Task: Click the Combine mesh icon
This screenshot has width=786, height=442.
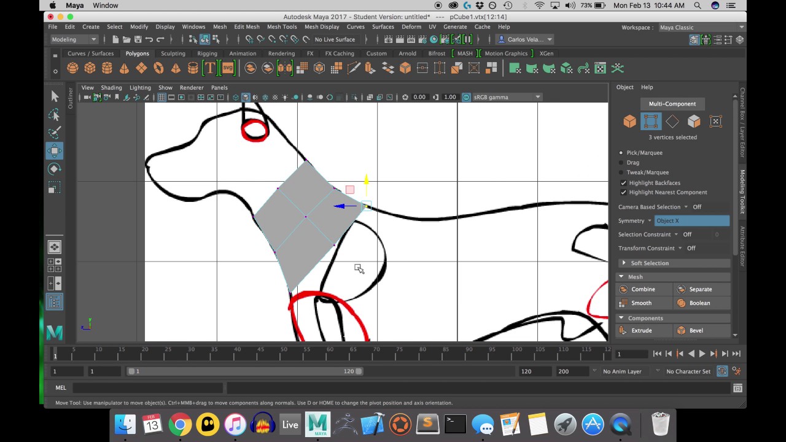Action: tap(623, 289)
